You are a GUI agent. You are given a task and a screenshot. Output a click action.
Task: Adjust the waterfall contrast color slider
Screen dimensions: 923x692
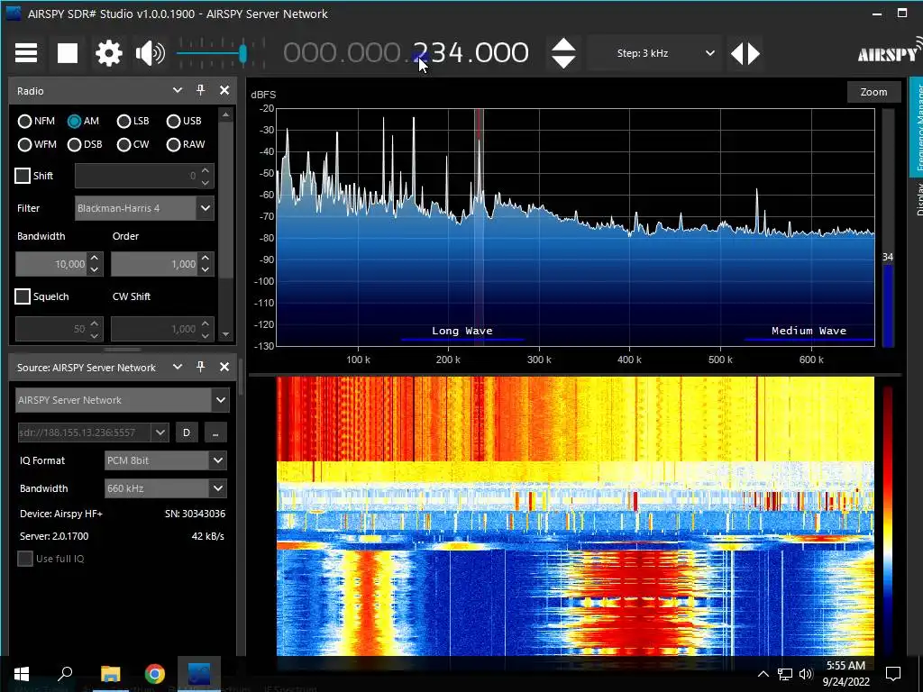(888, 521)
